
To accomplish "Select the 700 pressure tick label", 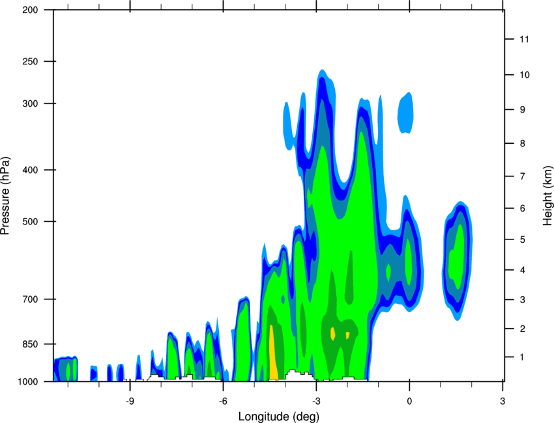I will 30,299.
